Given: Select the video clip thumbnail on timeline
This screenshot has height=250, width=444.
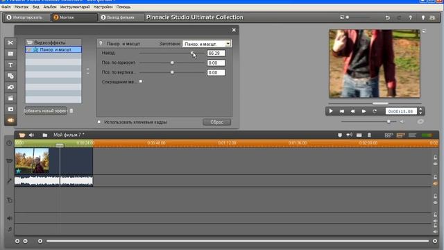Looking at the screenshot, I should point(32,160).
